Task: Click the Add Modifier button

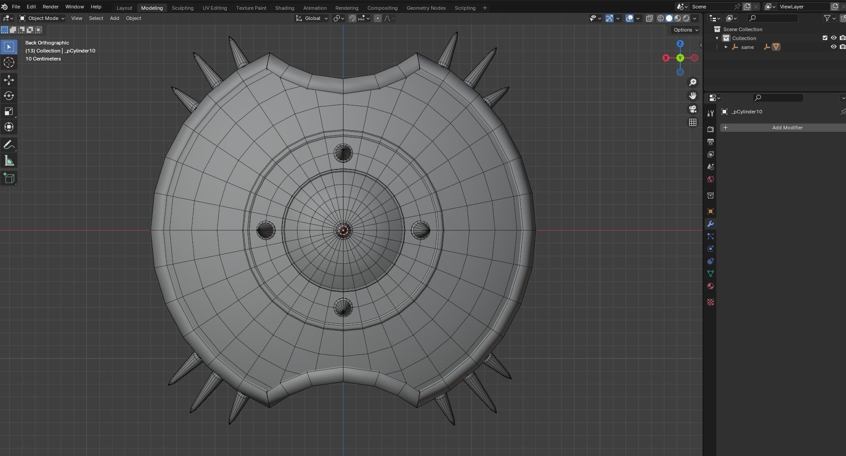Action: tap(783, 128)
